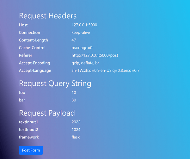190x159 pixels.
Task: Click the framework value flask
Action: [x=76, y=137]
